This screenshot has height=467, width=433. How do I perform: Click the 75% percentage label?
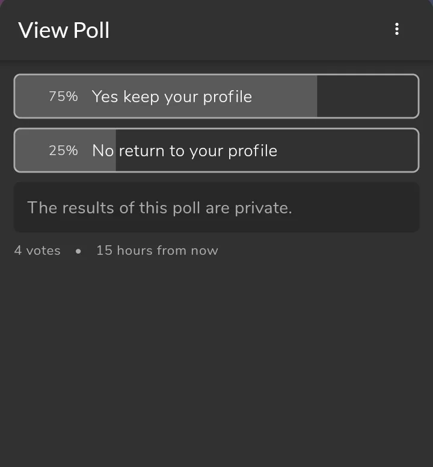tap(63, 97)
